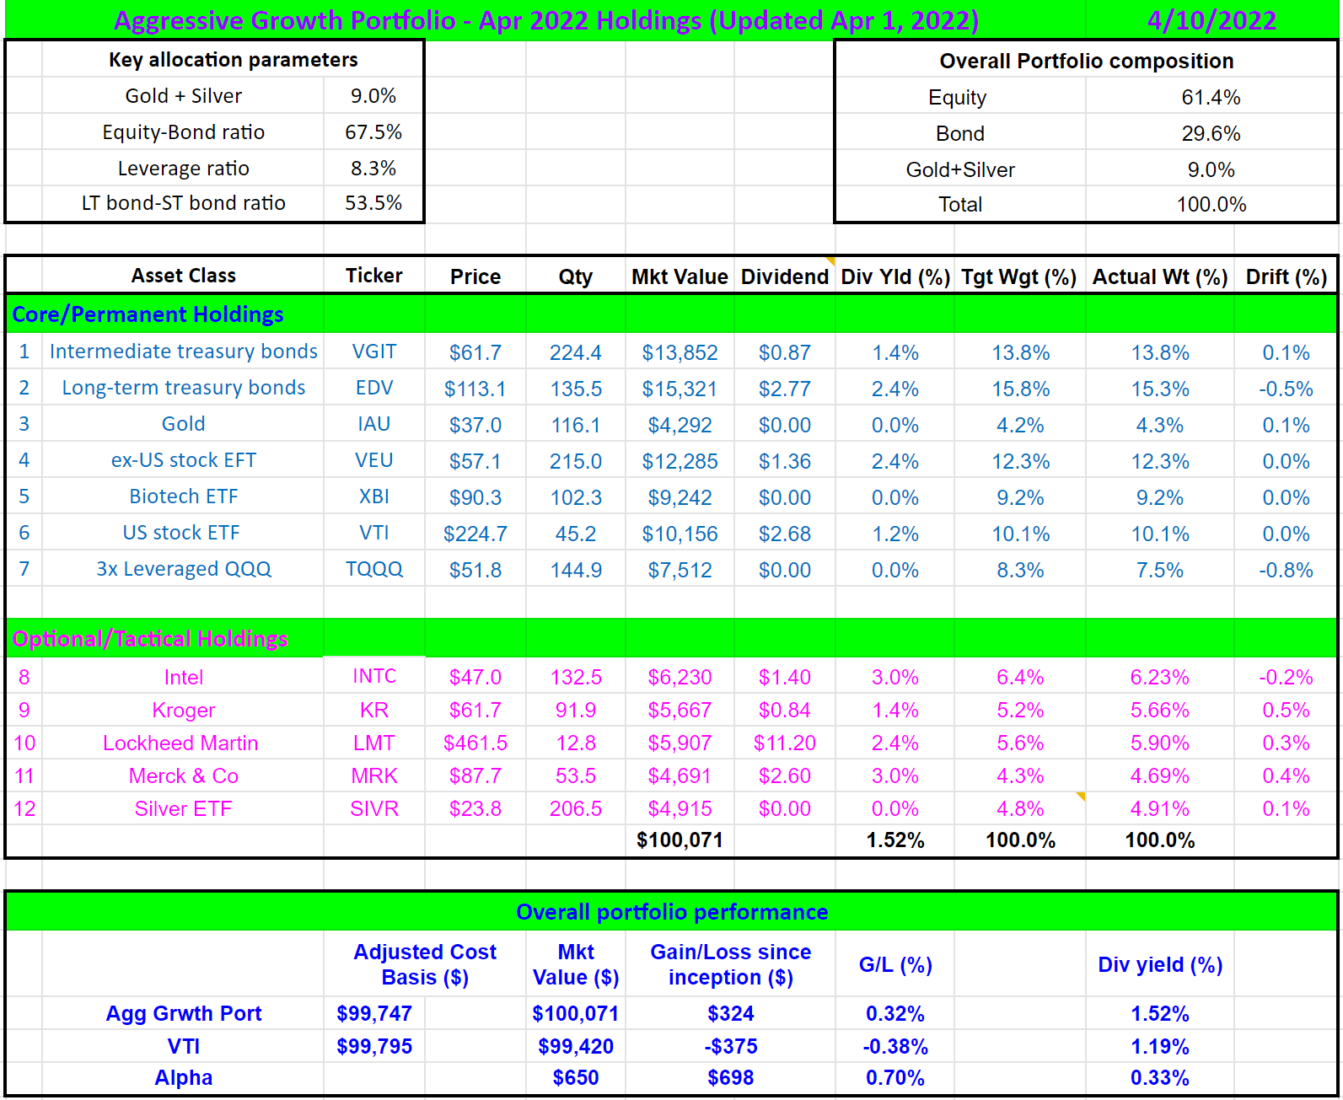The image size is (1343, 1100).
Task: Select the Equity-Bond ratio label
Action: click(x=184, y=132)
